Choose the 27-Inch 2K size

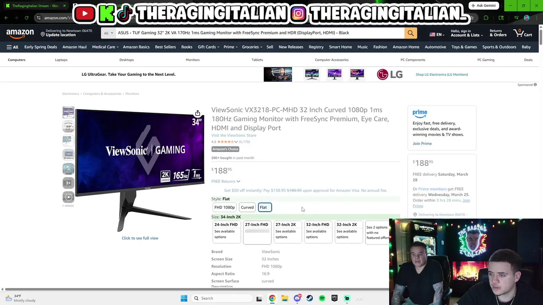coord(288,232)
